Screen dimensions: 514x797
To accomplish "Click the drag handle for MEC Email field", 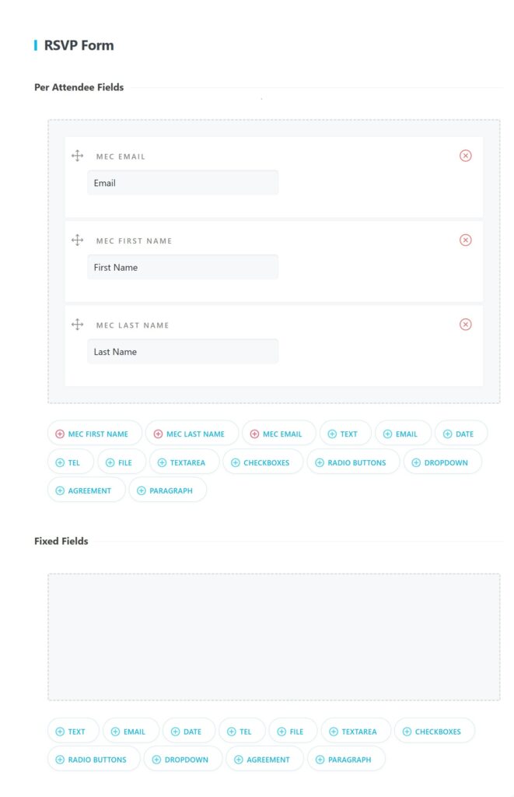I will point(77,156).
